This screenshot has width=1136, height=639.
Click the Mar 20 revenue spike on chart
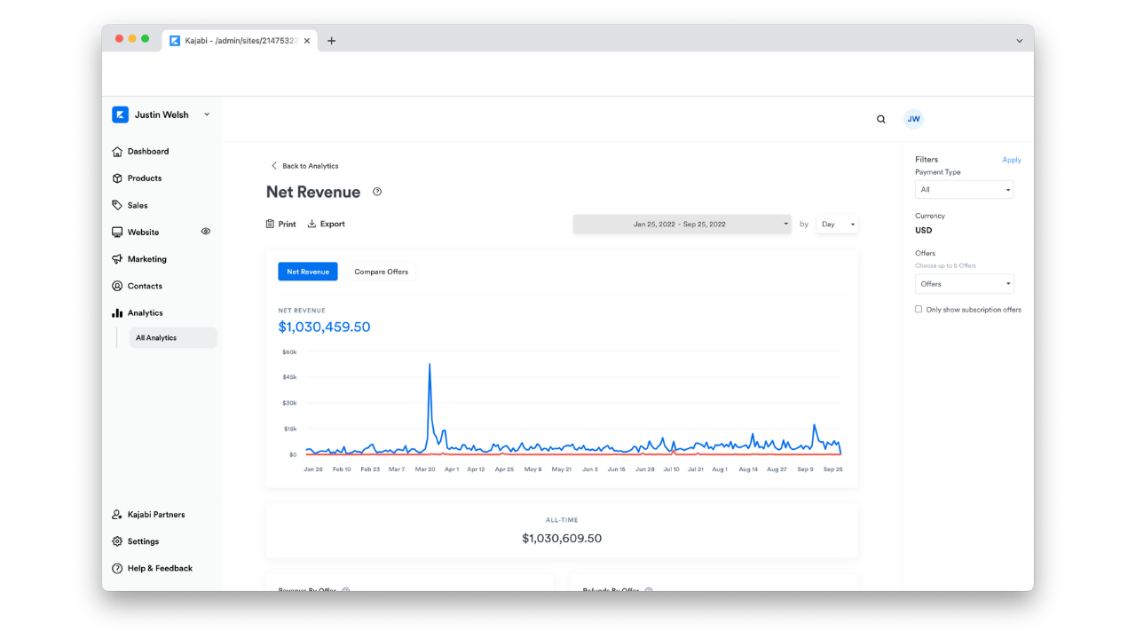coord(430,365)
